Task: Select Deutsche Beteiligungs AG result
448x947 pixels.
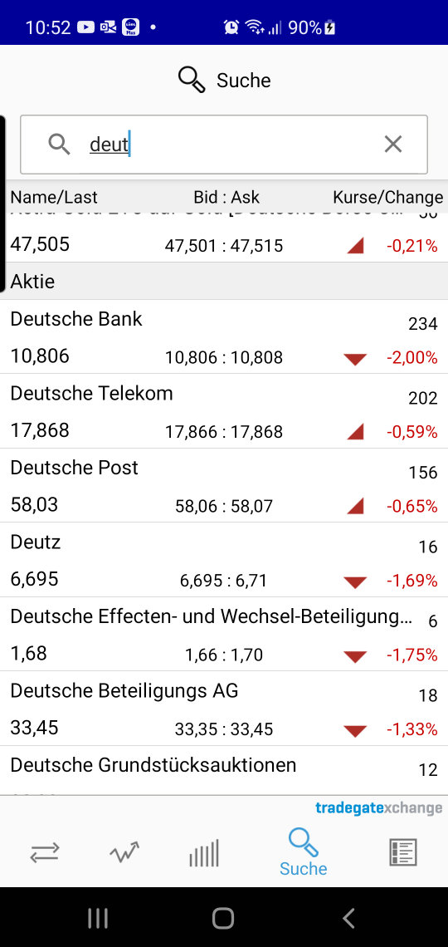Action: click(x=224, y=709)
